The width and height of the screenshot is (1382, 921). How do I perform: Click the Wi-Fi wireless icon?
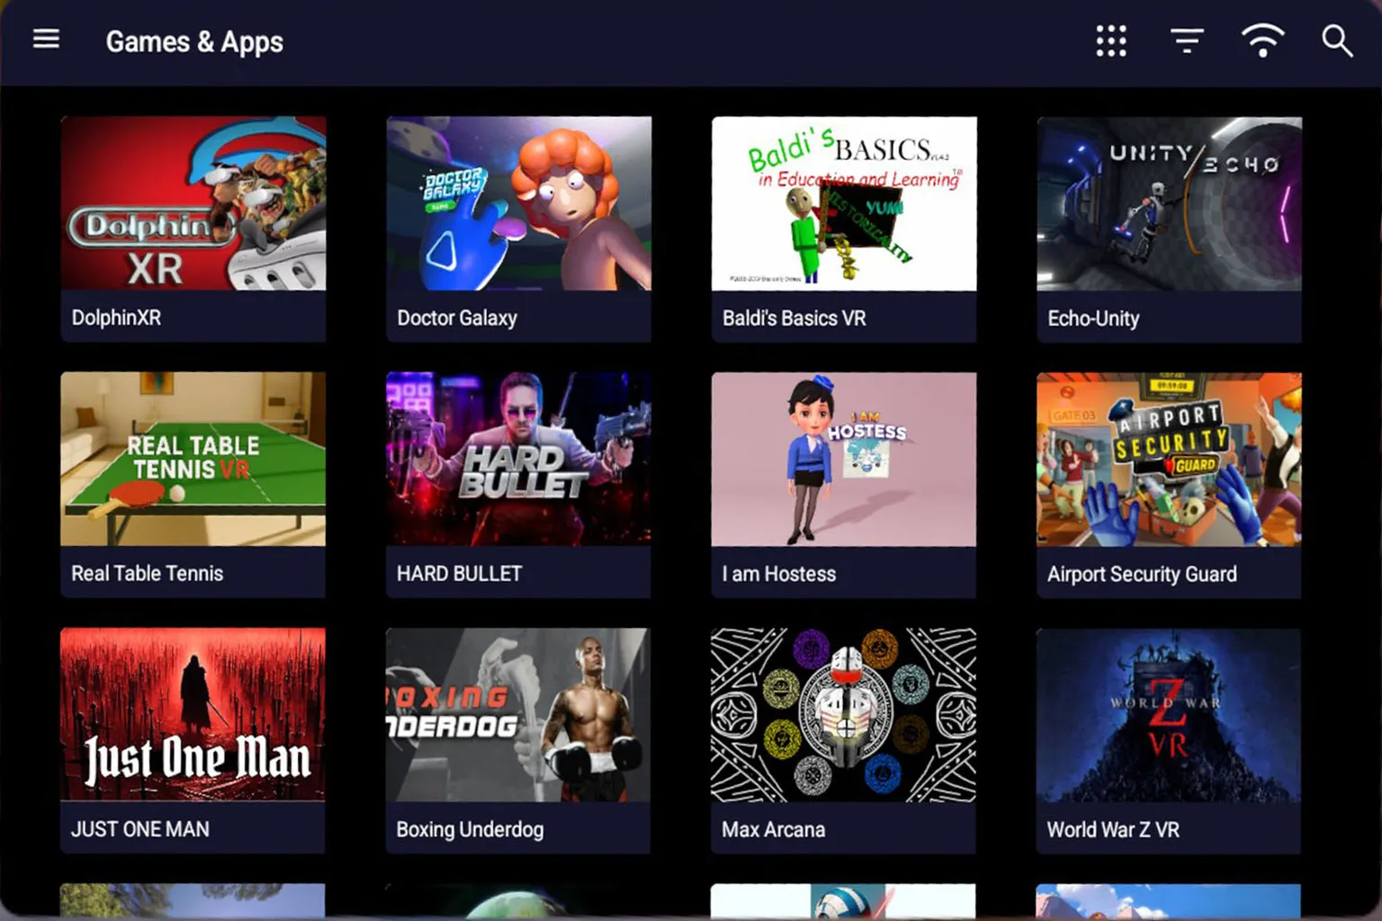pyautogui.click(x=1263, y=40)
